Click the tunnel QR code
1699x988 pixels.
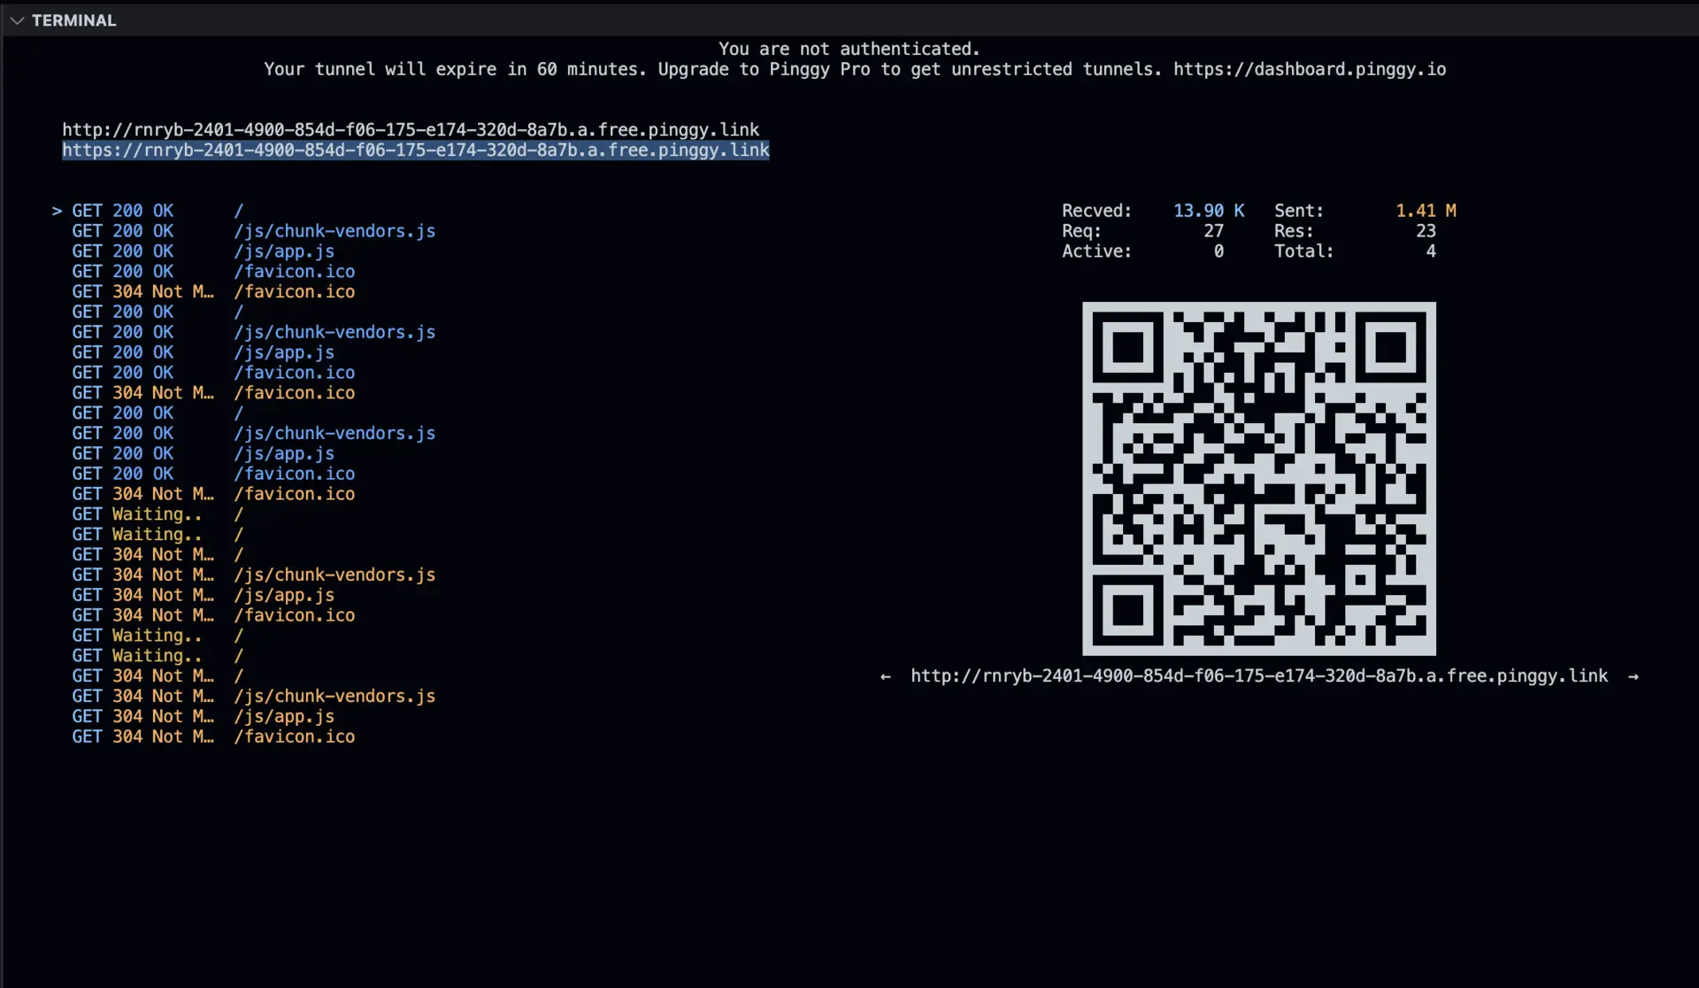[1259, 479]
